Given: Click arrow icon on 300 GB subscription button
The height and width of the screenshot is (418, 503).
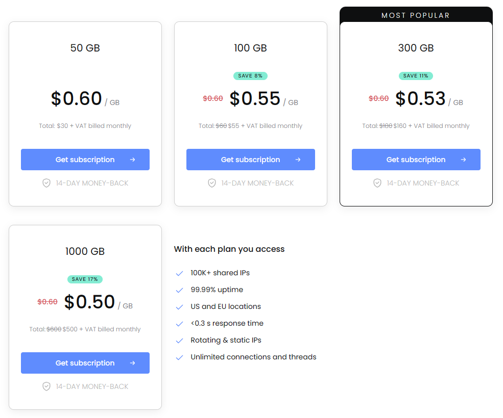Looking at the screenshot, I should click(x=464, y=160).
